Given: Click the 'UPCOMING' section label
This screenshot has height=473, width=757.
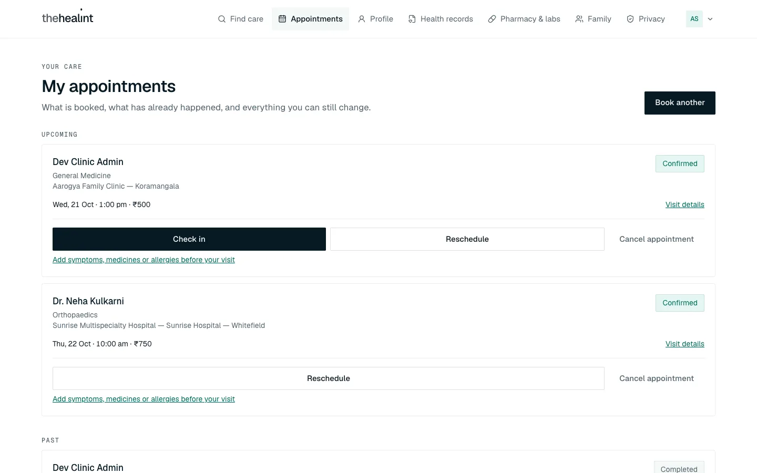Looking at the screenshot, I should click(x=59, y=135).
